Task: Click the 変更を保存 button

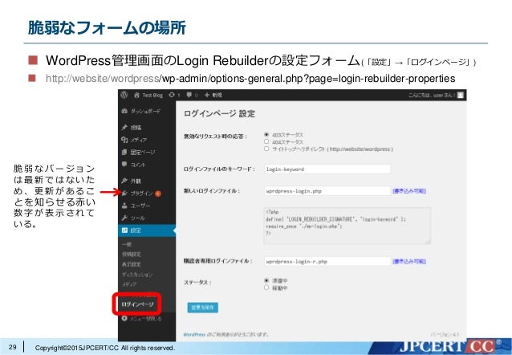Action: [x=203, y=308]
